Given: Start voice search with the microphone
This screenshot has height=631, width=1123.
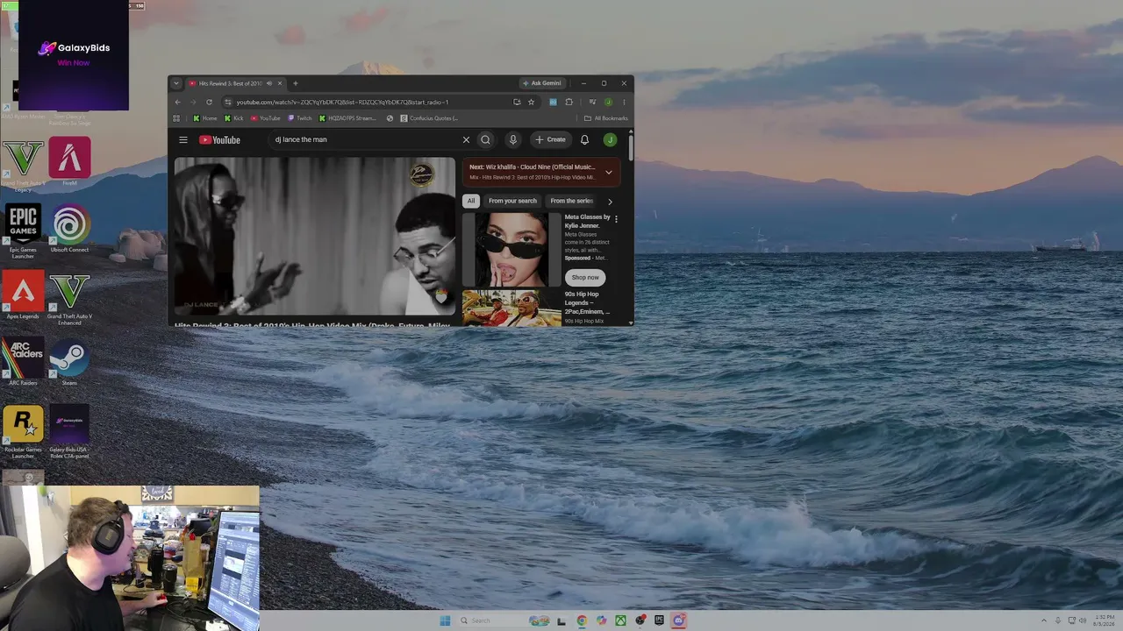Looking at the screenshot, I should coord(513,139).
